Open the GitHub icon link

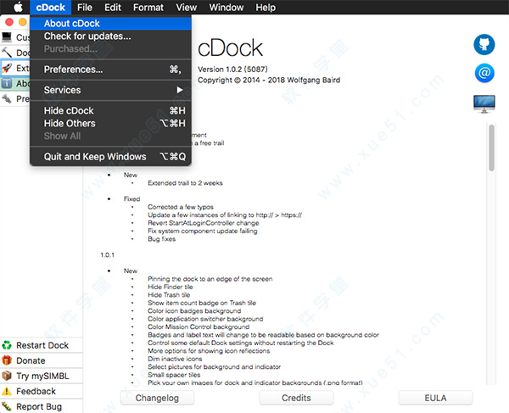[484, 44]
